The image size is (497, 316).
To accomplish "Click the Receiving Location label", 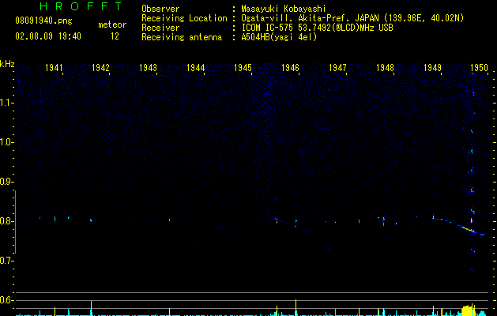I will [184, 18].
